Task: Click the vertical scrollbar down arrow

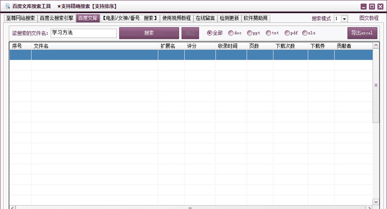Action: (376, 202)
